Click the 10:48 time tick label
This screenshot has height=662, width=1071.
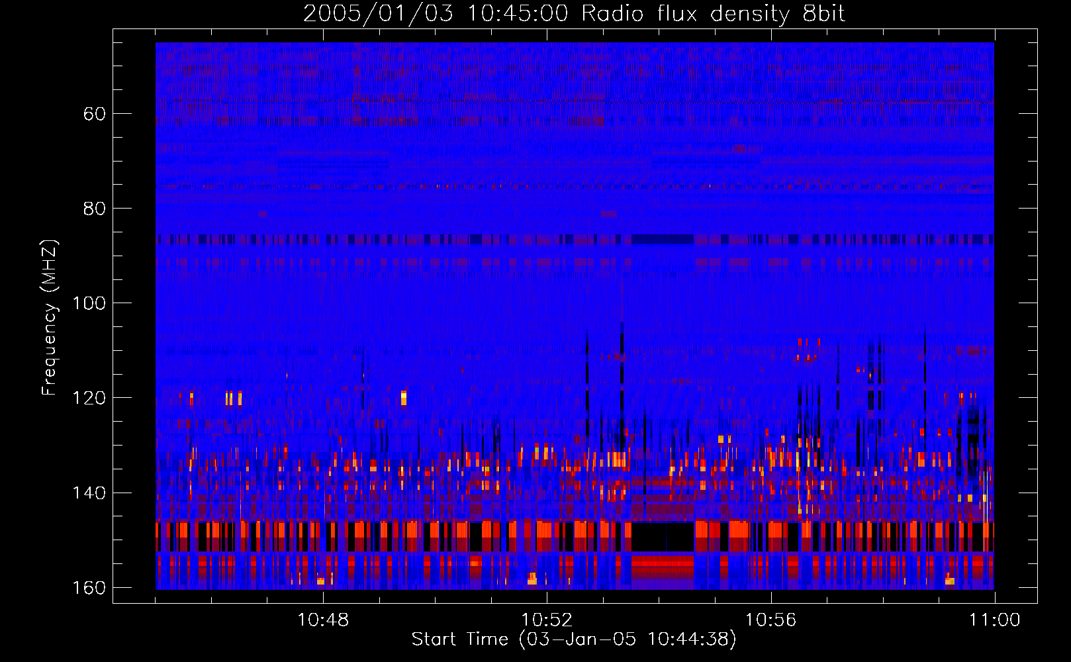click(323, 620)
